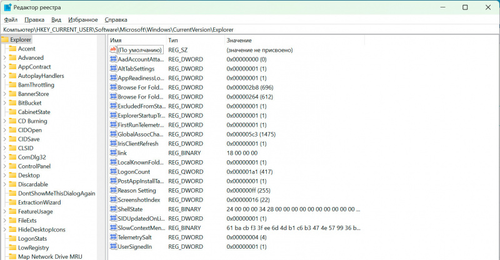Viewport: 500px width, 260px height.
Task: Select the HideDesktopIcons key in tree
Action: (x=41, y=229)
